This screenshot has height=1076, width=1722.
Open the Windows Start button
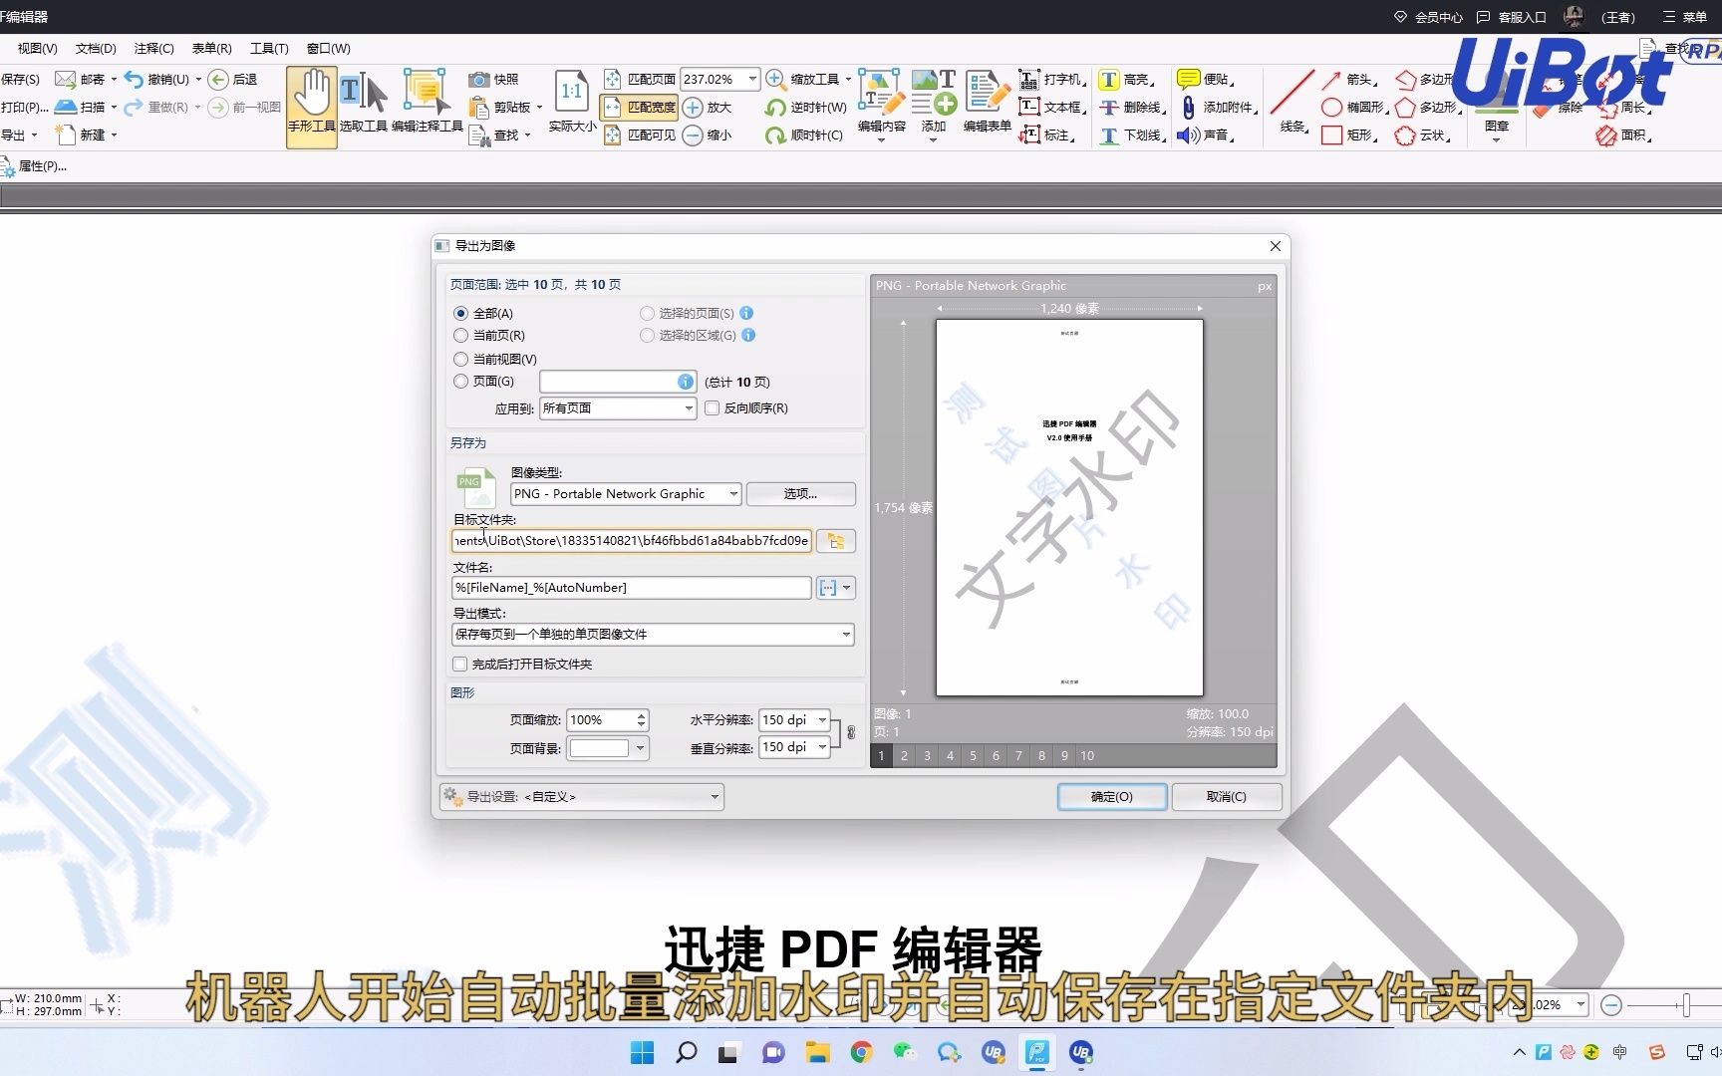tap(643, 1052)
